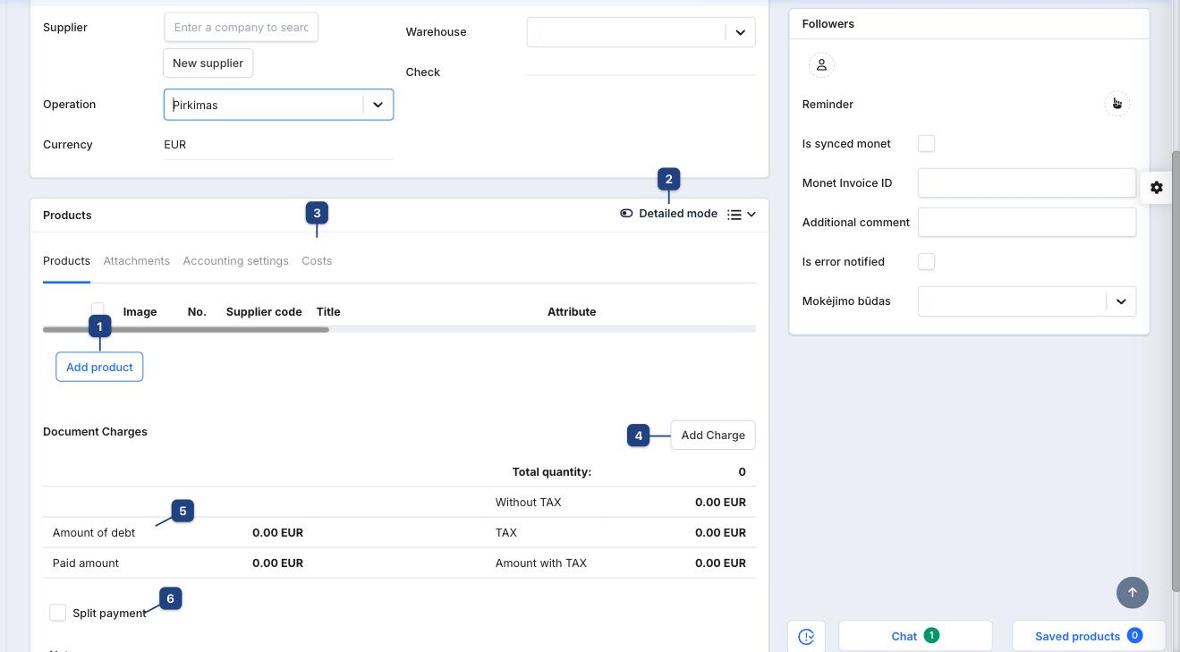Screen dimensions: 1180x652
Task: Open the Chat panel button
Action: click(x=915, y=636)
